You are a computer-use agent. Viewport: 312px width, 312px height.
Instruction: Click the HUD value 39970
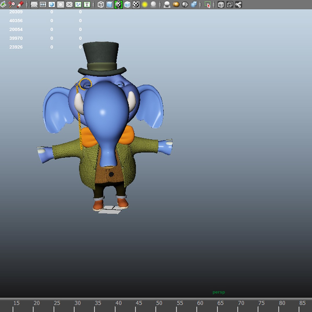pyautogui.click(x=16, y=38)
